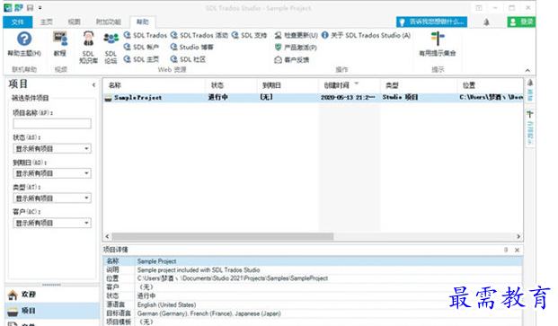The width and height of the screenshot is (558, 326).
Task: Open the 项目 projects view
Action: coord(52,311)
